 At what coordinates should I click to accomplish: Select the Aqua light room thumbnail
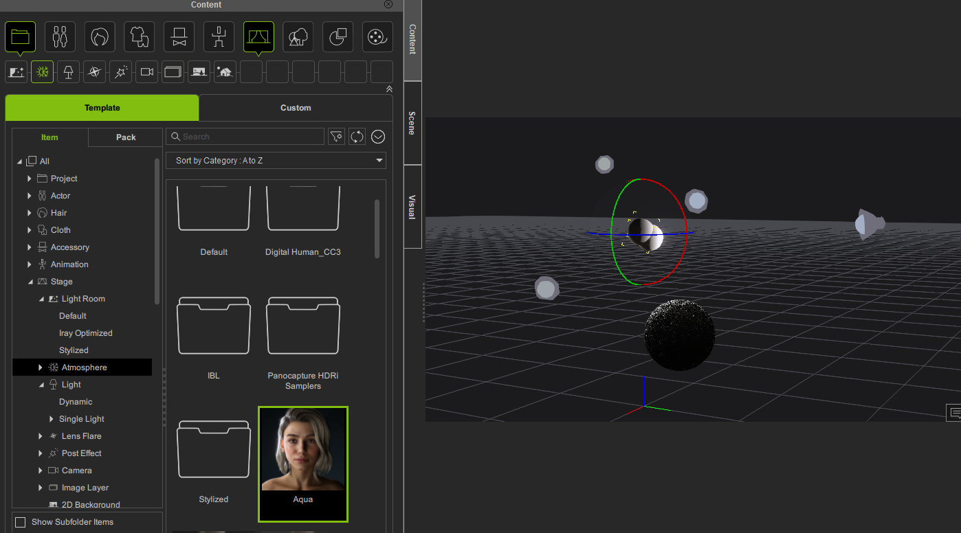tap(303, 464)
